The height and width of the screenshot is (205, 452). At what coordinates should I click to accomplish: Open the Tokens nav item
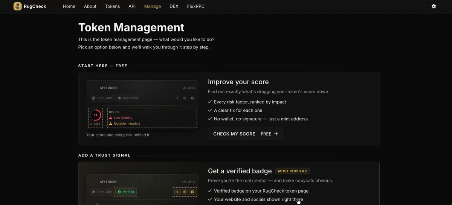[x=112, y=6]
